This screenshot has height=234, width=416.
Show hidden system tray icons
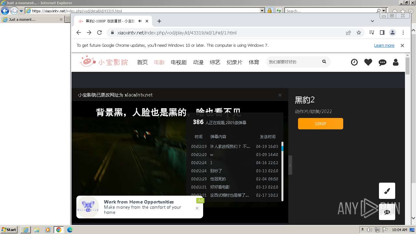[362, 229]
